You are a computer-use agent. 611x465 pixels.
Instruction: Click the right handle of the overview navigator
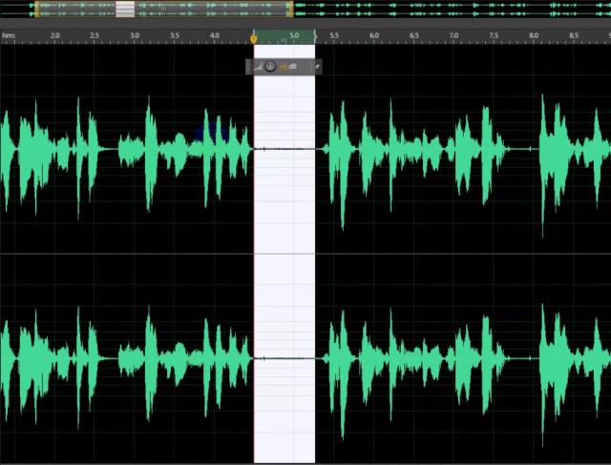[x=289, y=10]
